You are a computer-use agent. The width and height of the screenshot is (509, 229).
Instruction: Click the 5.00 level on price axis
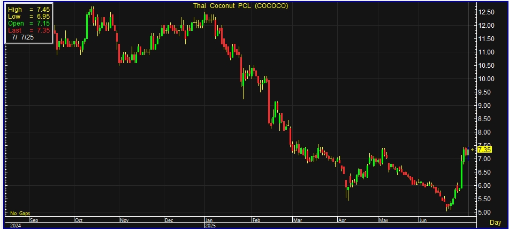click(x=486, y=212)
